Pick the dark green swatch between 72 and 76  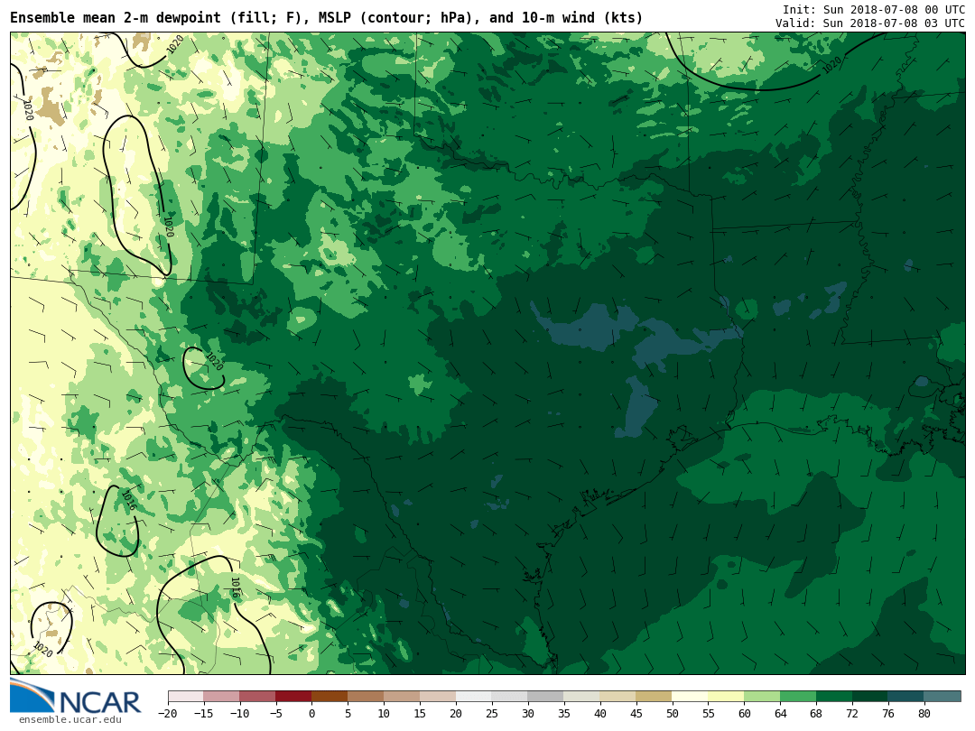(870, 697)
